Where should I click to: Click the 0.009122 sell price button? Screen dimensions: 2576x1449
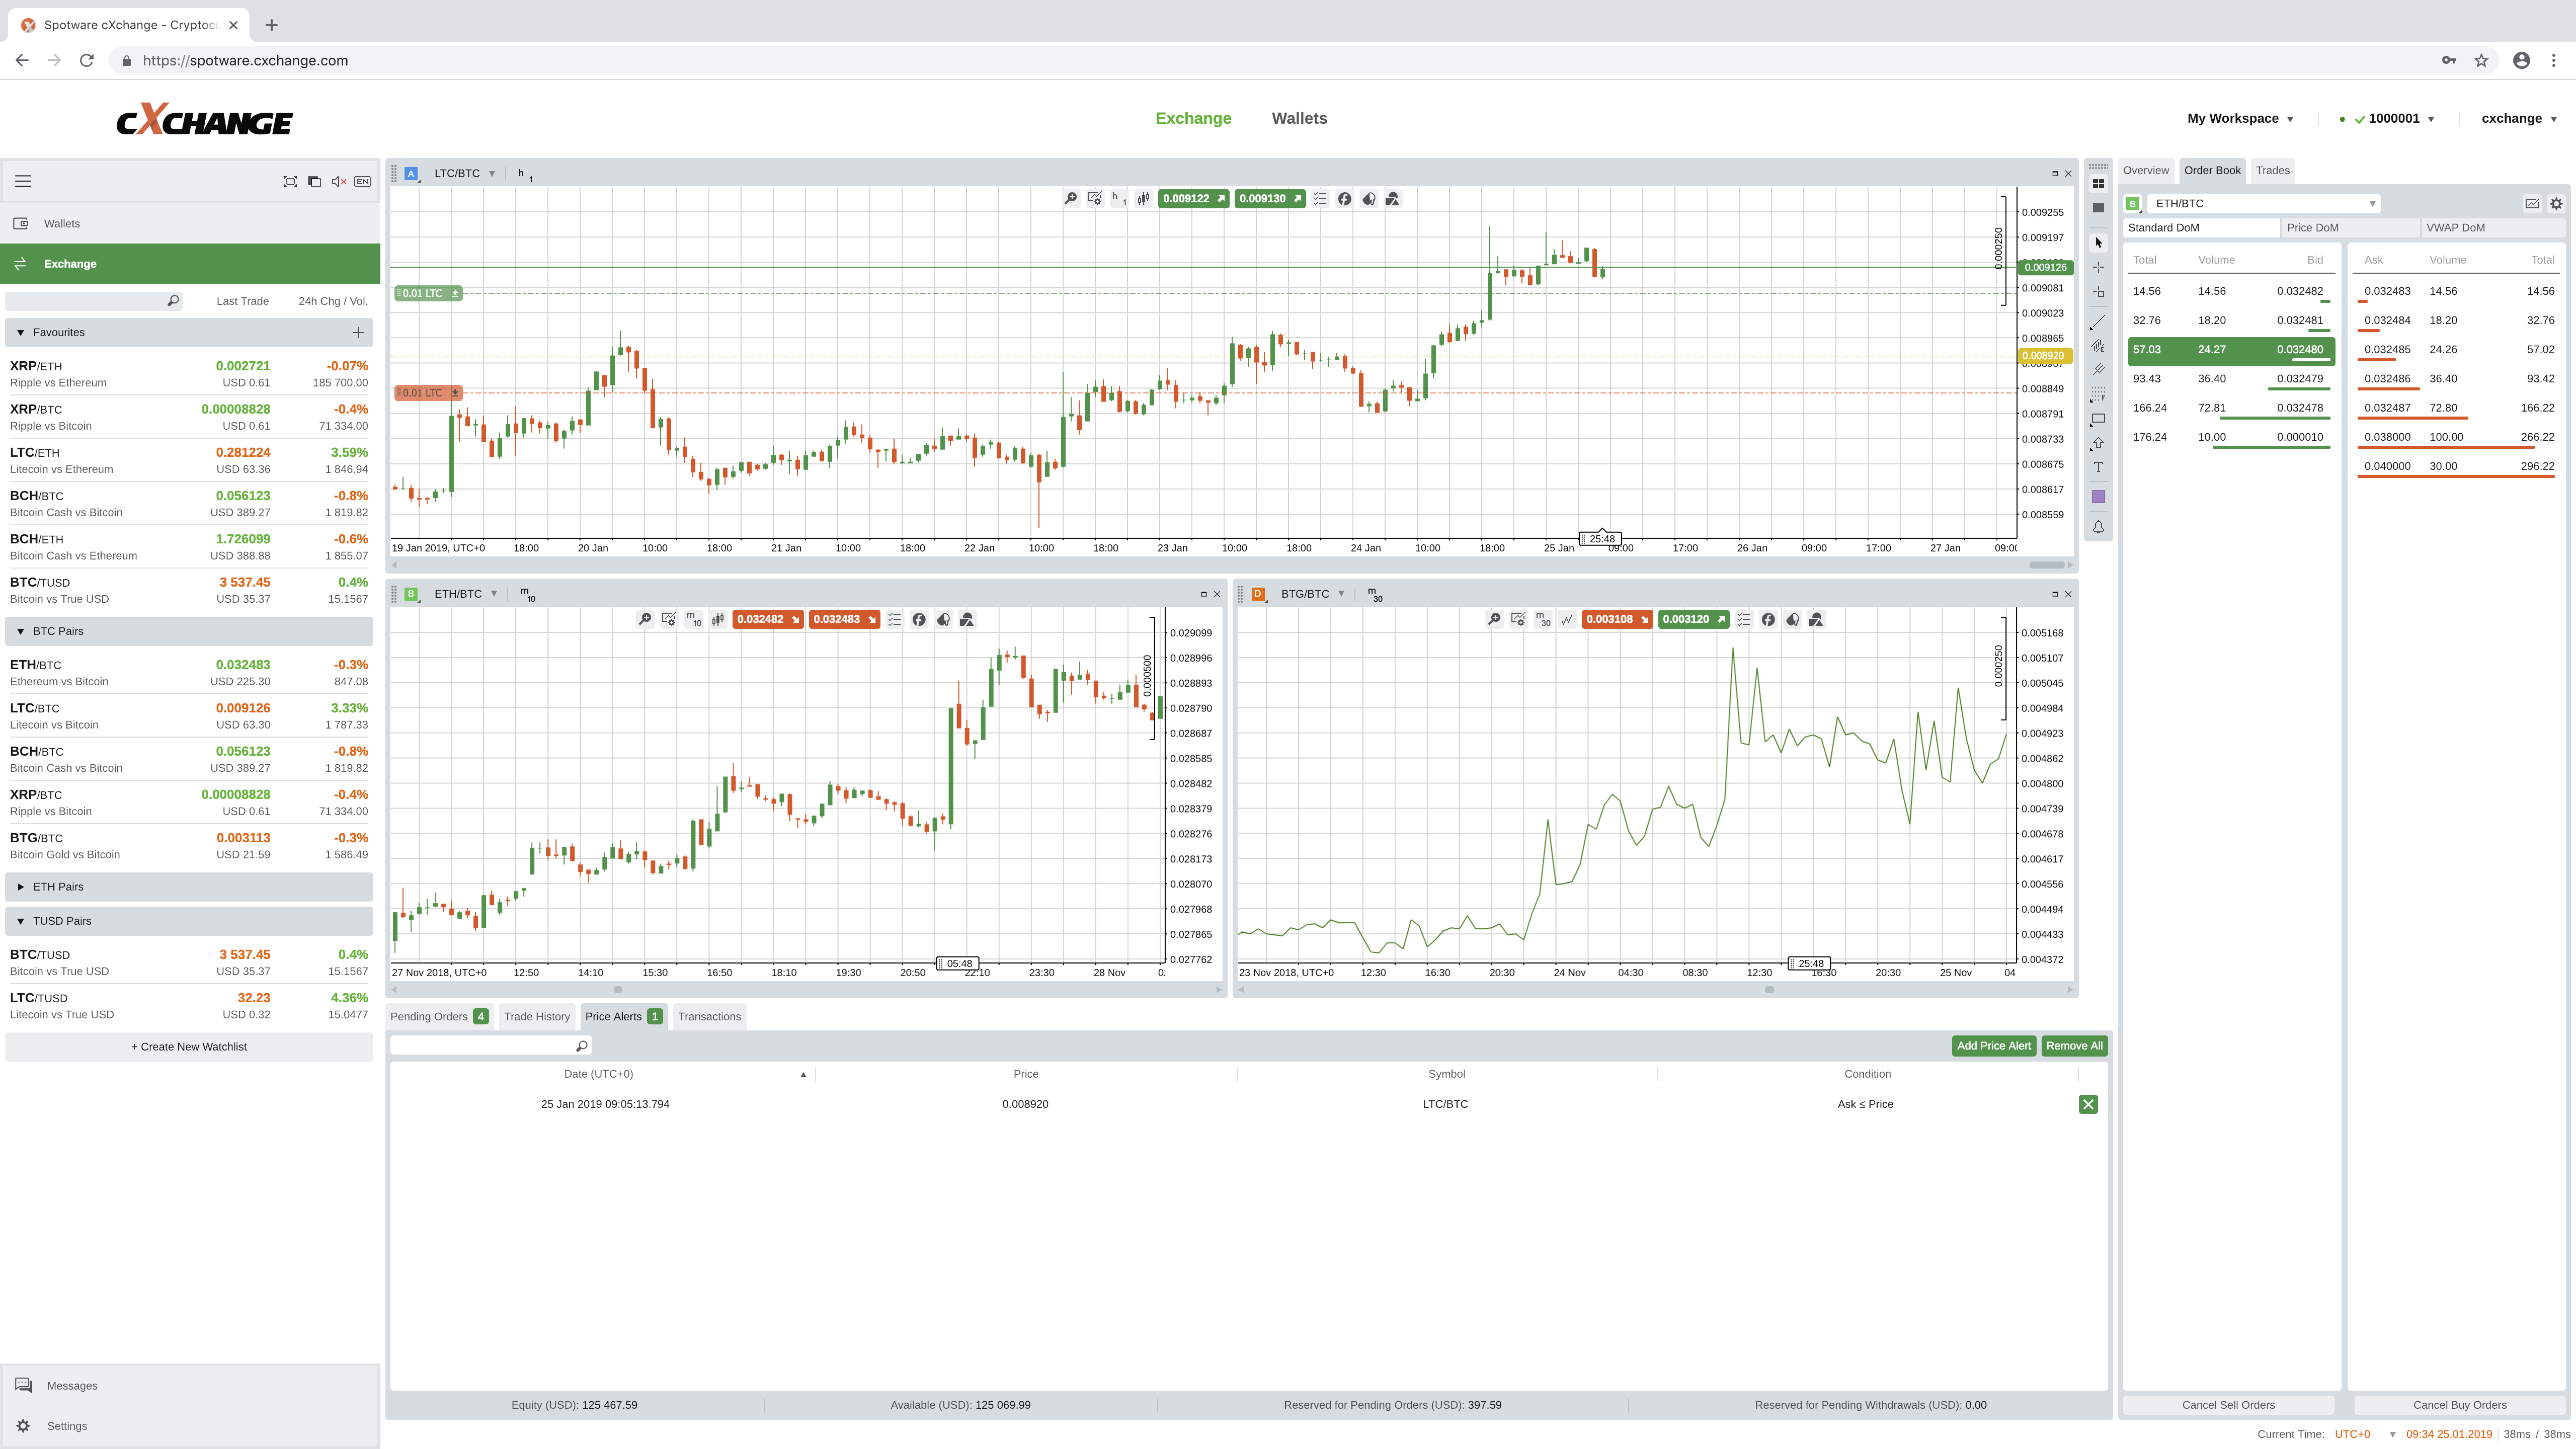tap(1193, 199)
